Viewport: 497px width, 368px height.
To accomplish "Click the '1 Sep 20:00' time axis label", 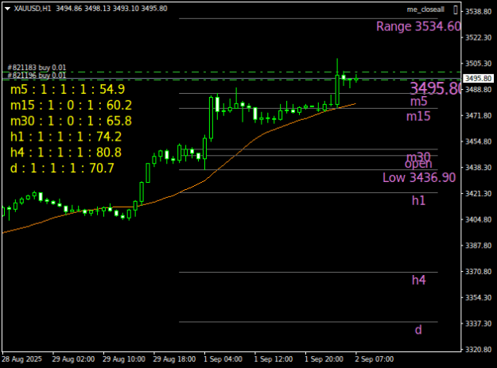I will coord(324,359).
